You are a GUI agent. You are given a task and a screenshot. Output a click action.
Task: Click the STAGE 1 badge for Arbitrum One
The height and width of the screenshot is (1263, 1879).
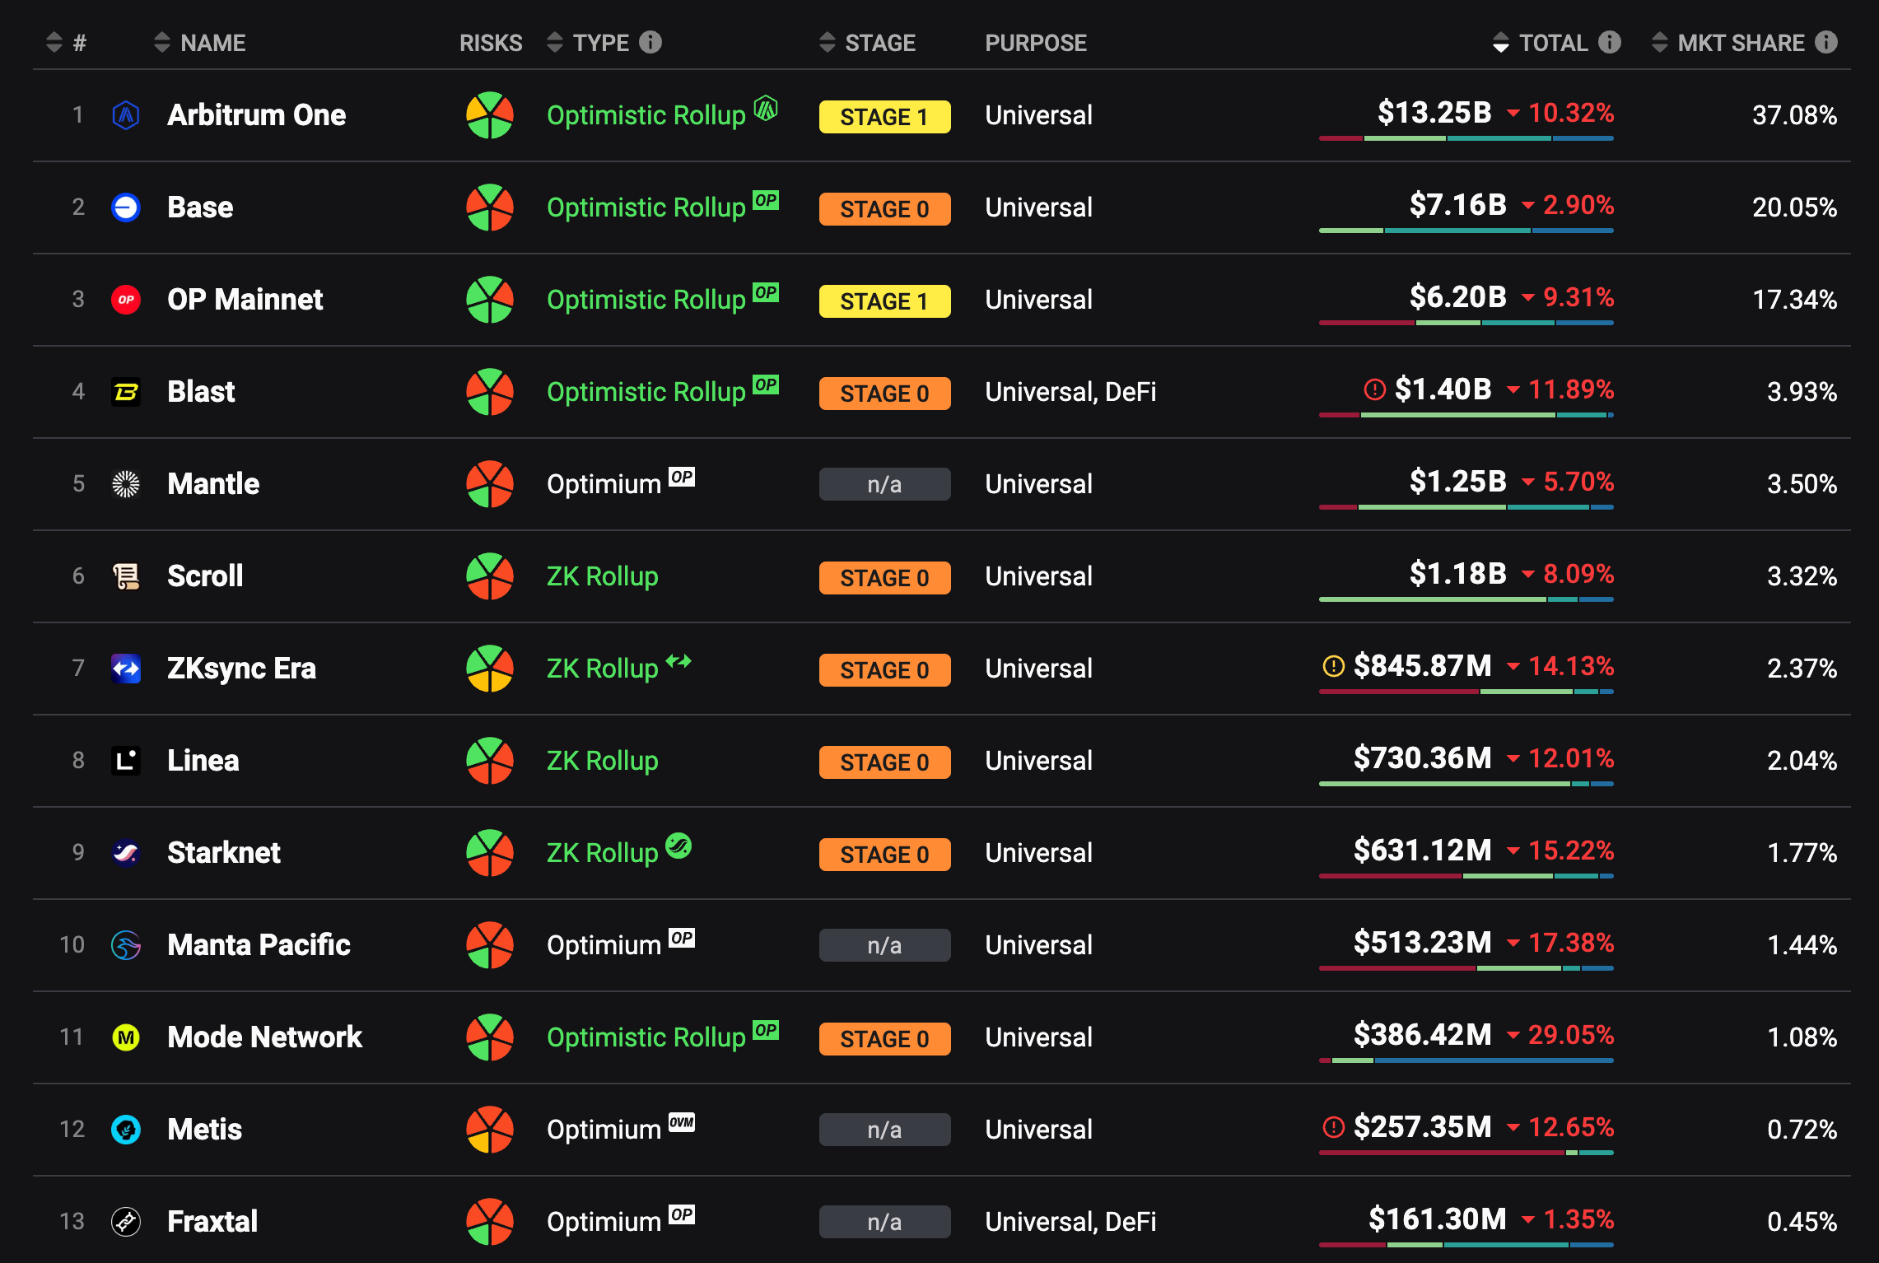tap(884, 117)
